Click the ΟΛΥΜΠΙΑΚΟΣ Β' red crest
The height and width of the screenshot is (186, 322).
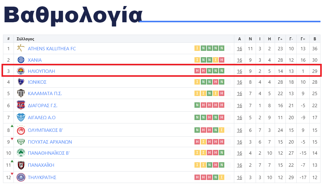(21, 130)
